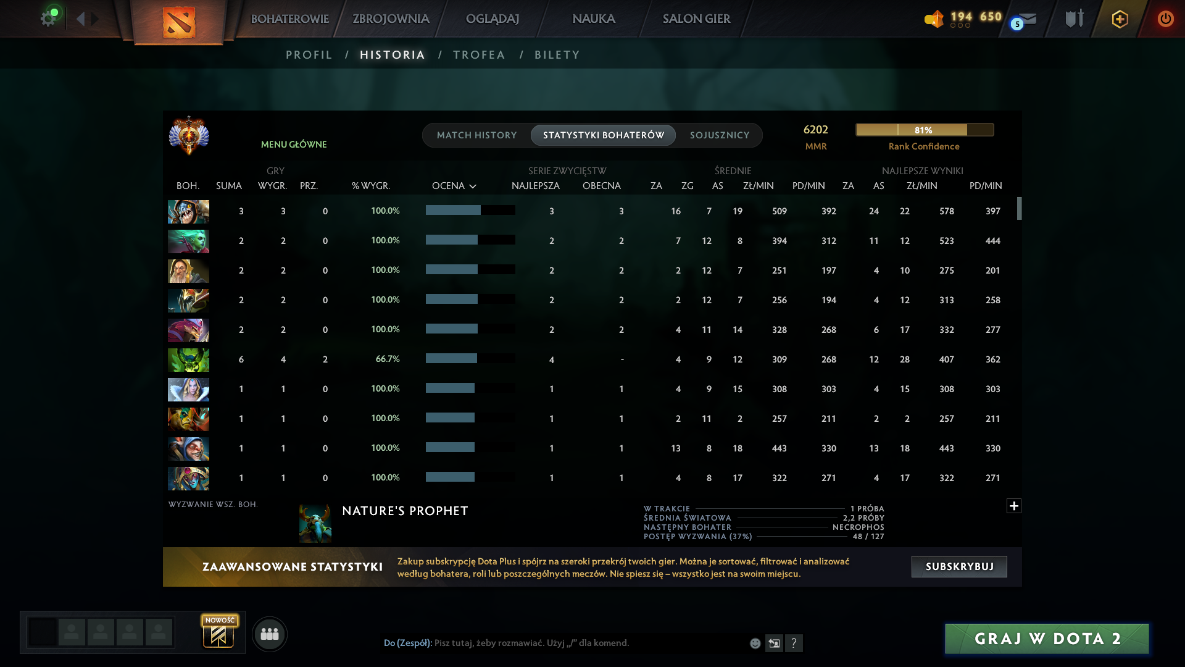This screenshot has height=667, width=1185.
Task: Click the chat channel switch icon
Action: click(x=774, y=643)
